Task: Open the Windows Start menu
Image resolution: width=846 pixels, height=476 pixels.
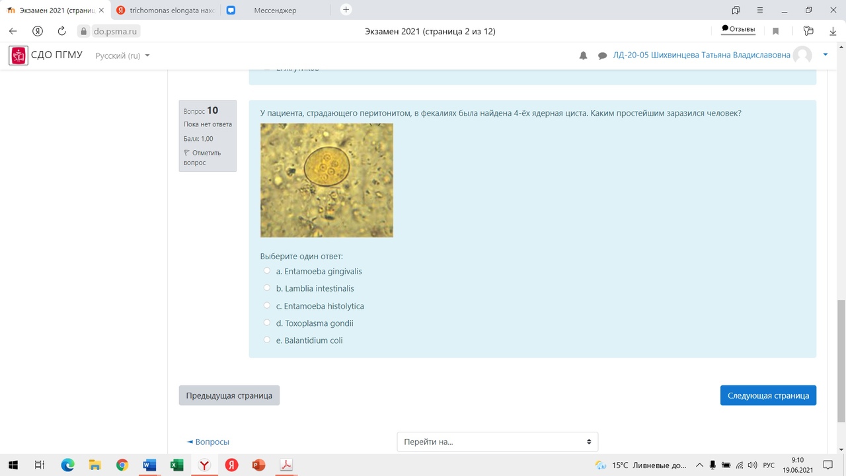Action: [x=13, y=465]
